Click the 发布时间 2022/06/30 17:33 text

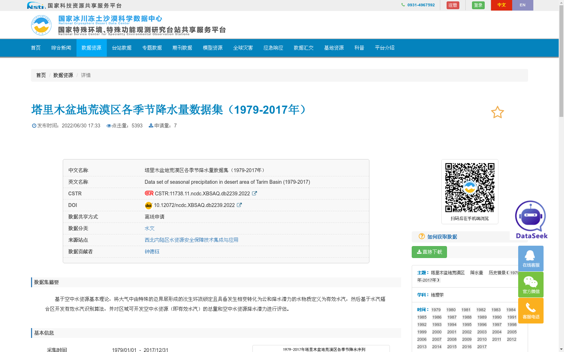tap(66, 126)
